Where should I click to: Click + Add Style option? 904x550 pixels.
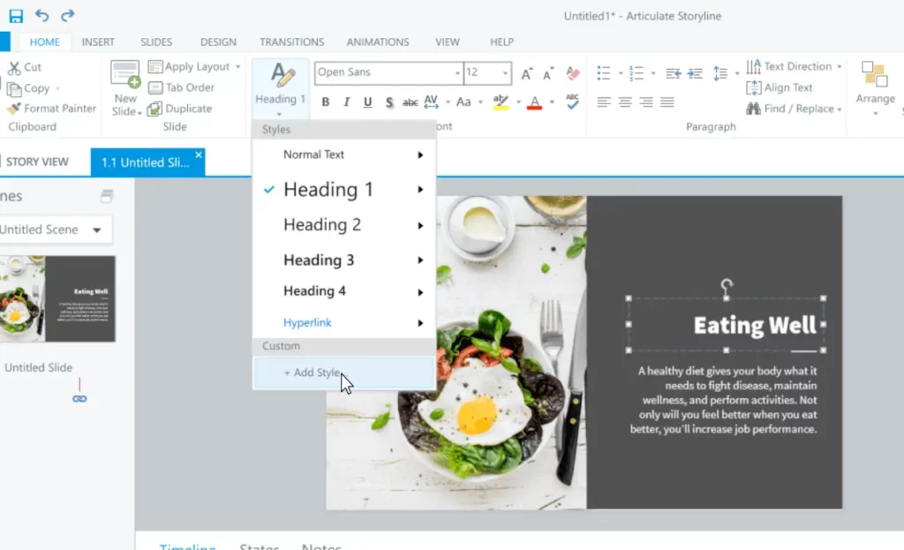312,373
